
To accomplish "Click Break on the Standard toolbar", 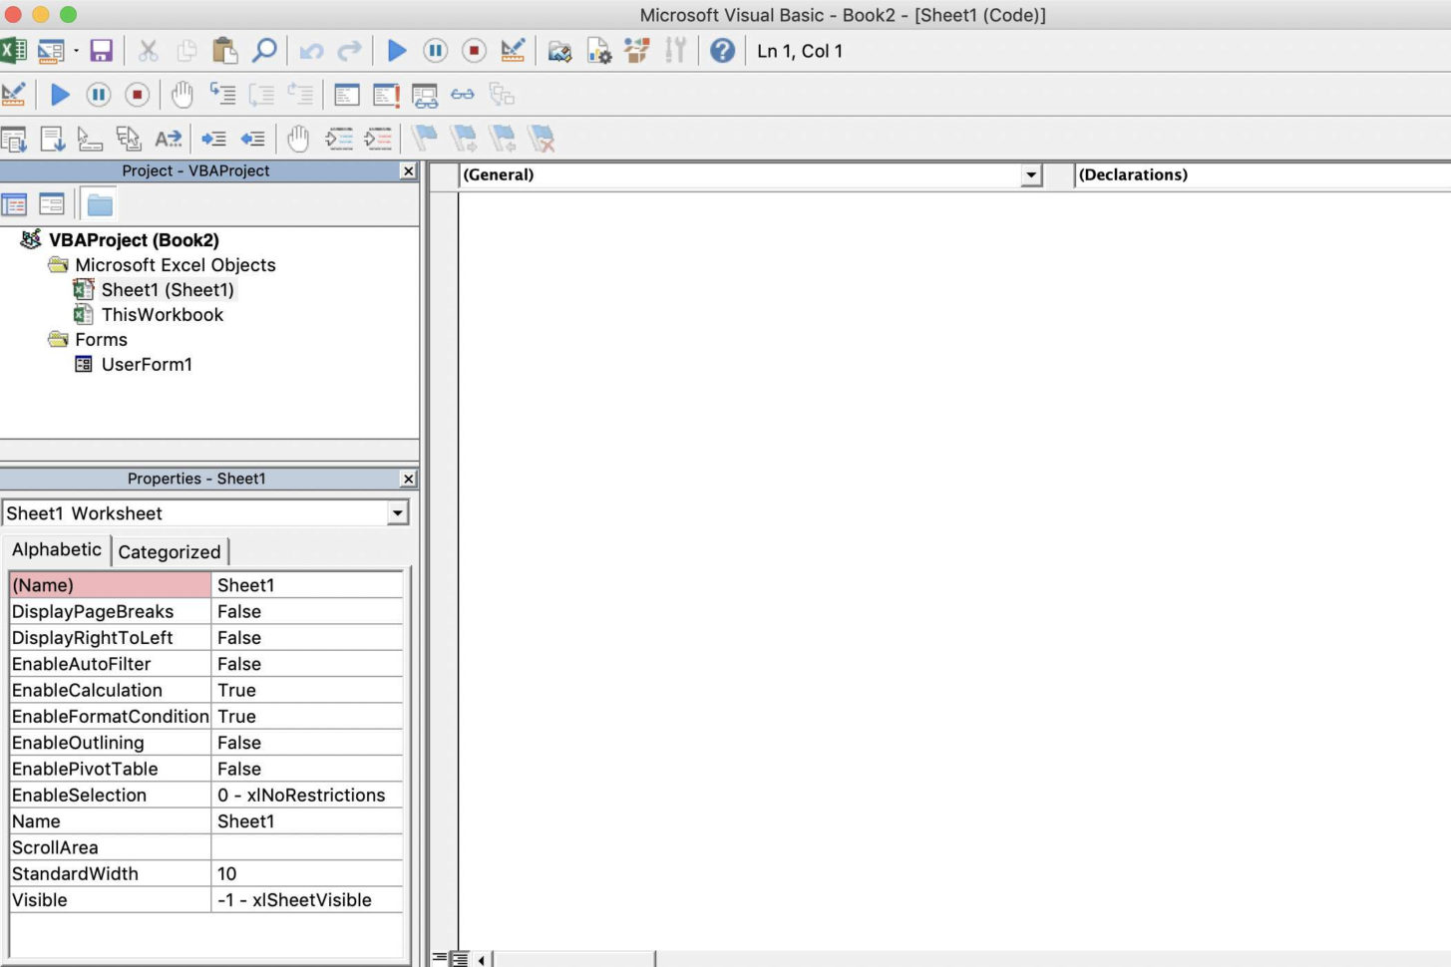I will point(436,50).
